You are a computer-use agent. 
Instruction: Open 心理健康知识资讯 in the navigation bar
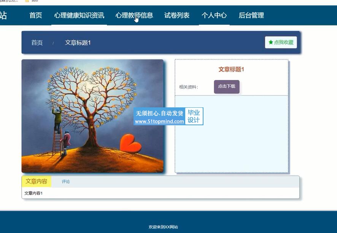[x=79, y=15]
